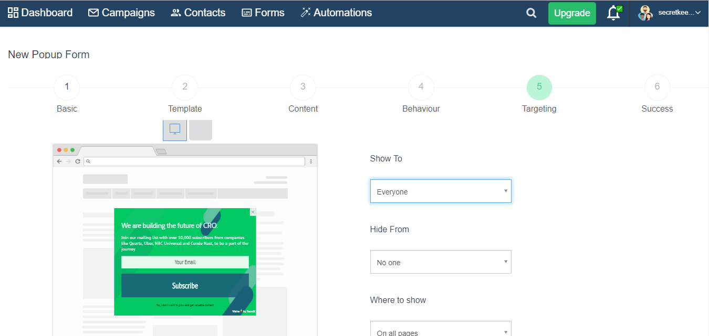Open the Forms section
The image size is (709, 336).
(263, 13)
